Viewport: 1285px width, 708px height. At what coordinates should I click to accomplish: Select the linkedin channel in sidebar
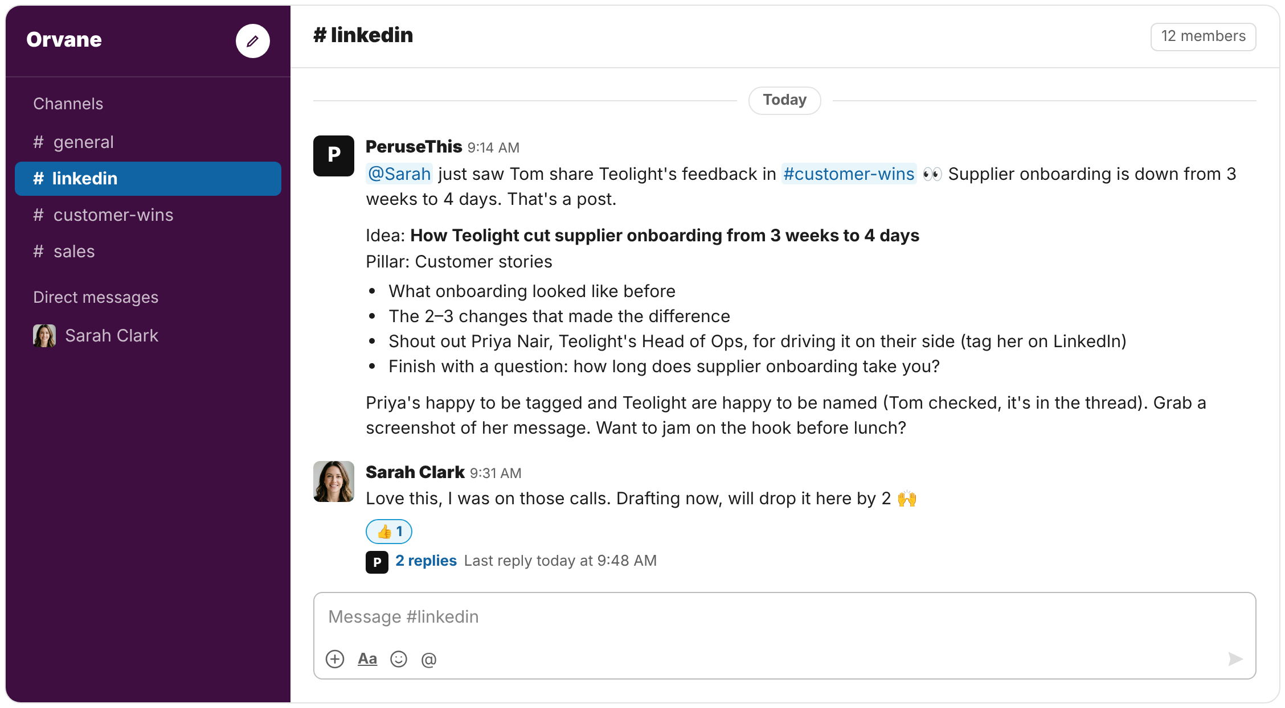click(148, 179)
